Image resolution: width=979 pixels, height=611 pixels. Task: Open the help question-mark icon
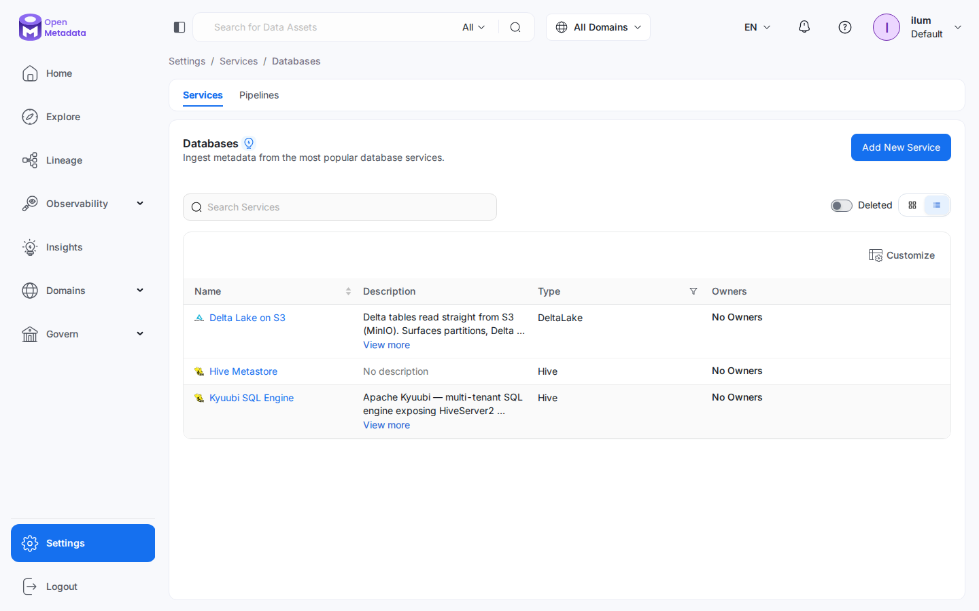pyautogui.click(x=845, y=27)
